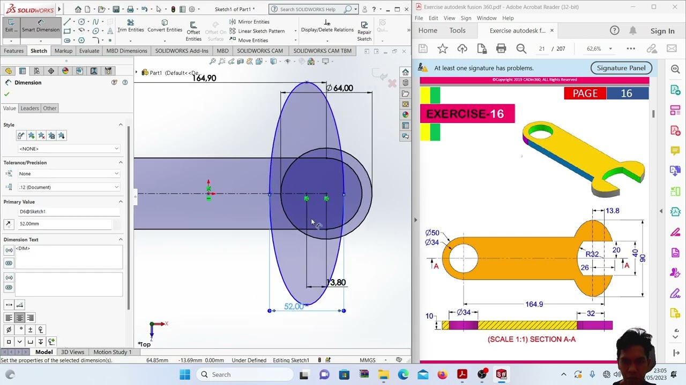Viewport: 686px width, 385px height.
Task: Click the diameter symbol button
Action: tap(9, 329)
